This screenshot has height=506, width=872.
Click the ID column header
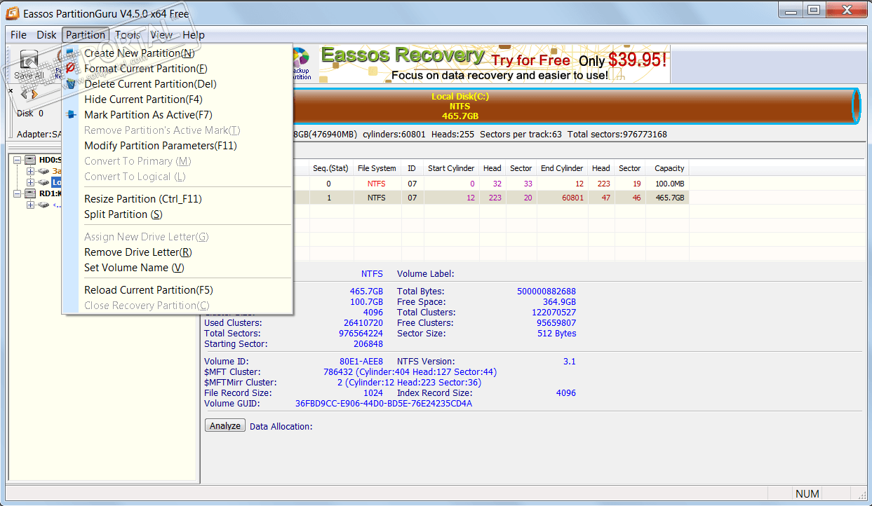tap(412, 168)
